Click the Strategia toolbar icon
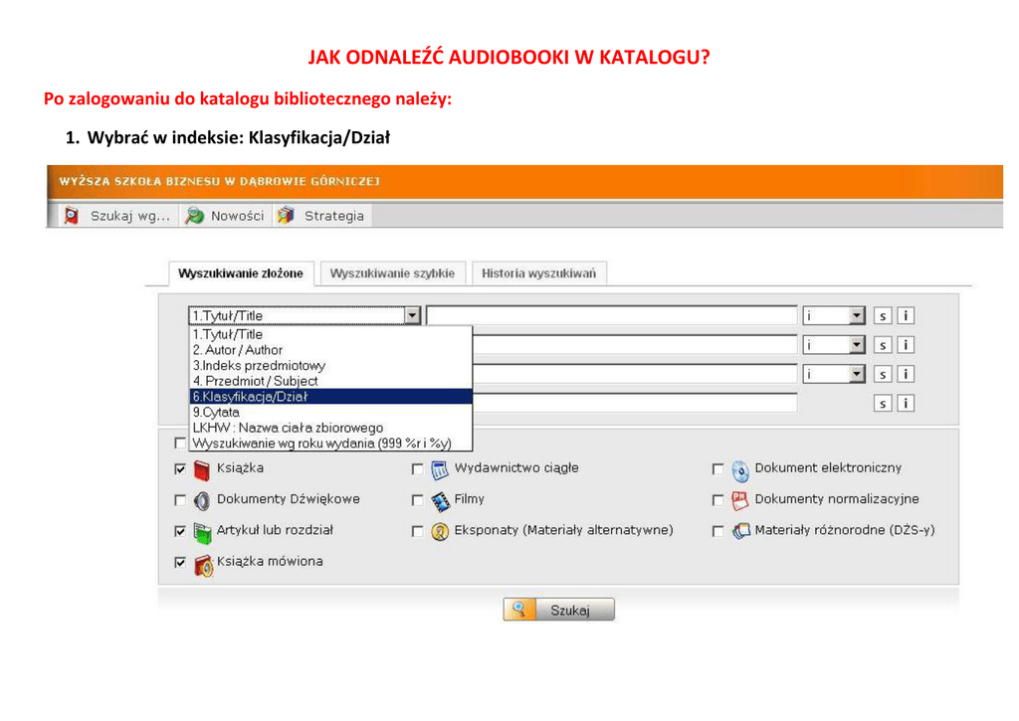This screenshot has height=721, width=1019. pos(287,216)
